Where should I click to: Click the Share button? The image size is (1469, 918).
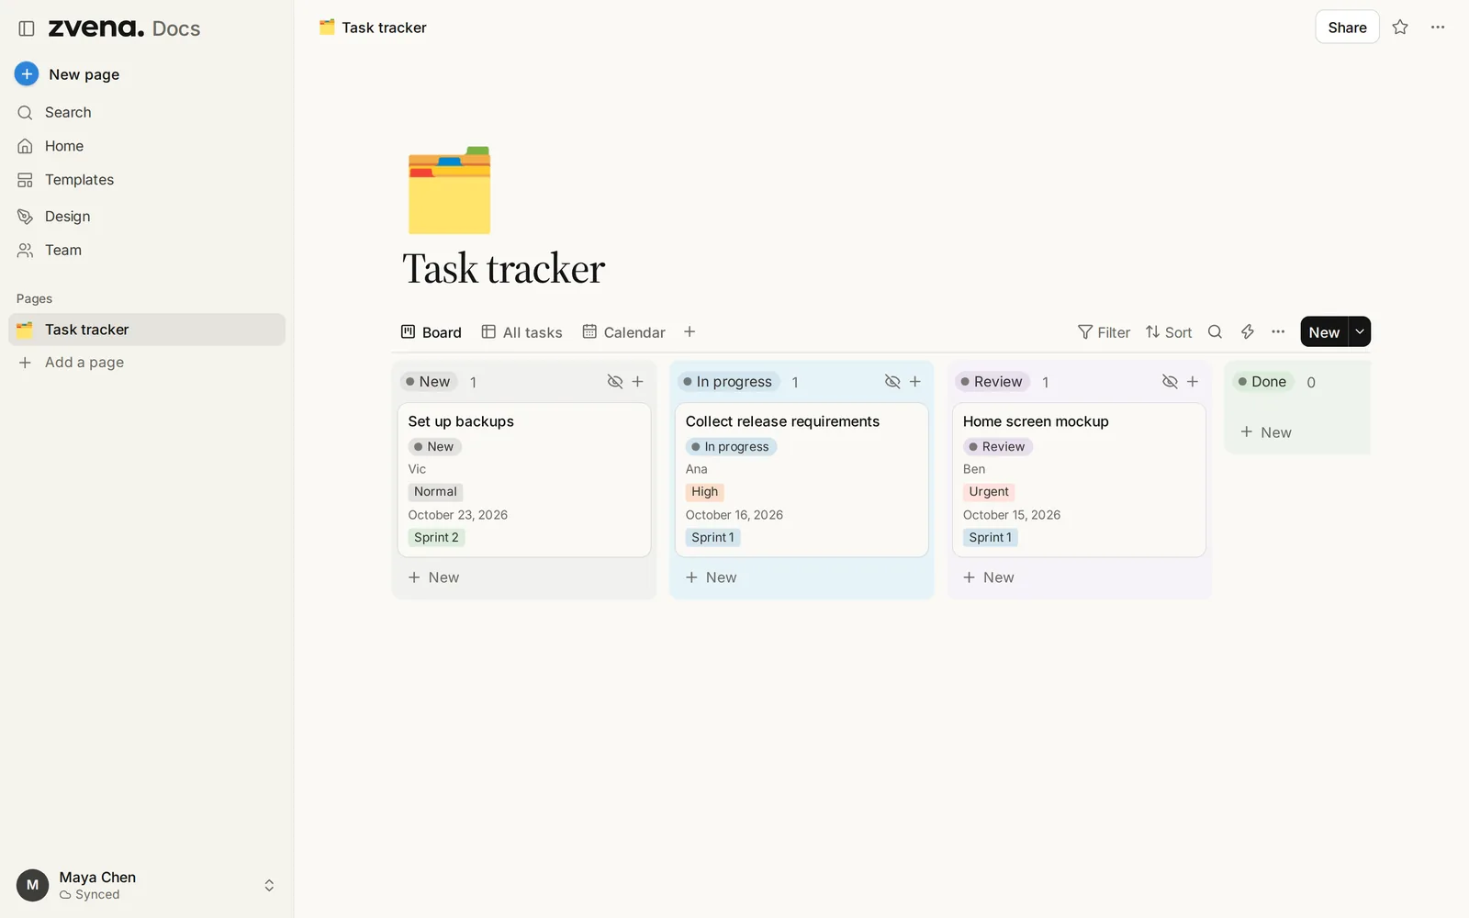tap(1347, 28)
